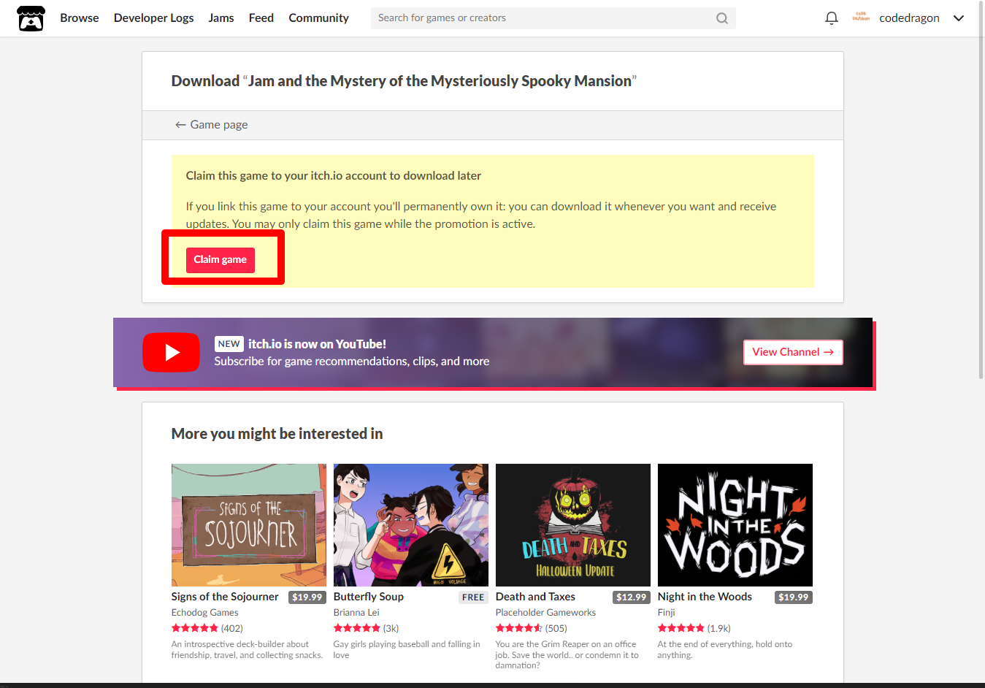This screenshot has width=985, height=688.
Task: Click the FREE tag on Butterfly Soup
Action: (x=473, y=597)
